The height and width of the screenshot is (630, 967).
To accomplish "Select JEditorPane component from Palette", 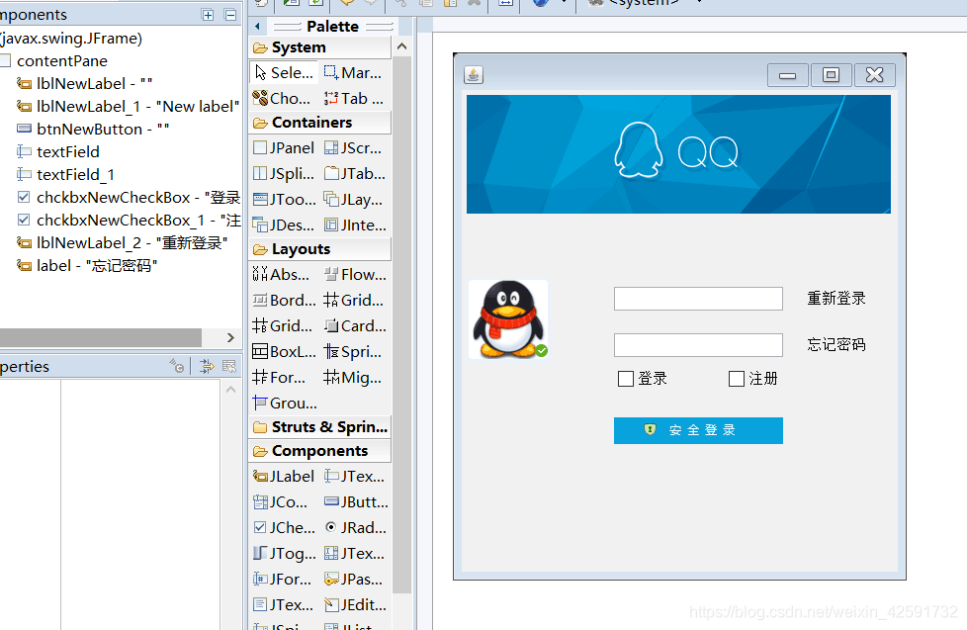I will coord(354,605).
